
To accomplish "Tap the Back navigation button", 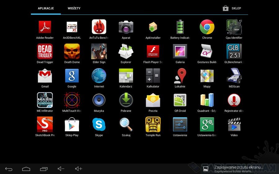I will pos(9,169).
